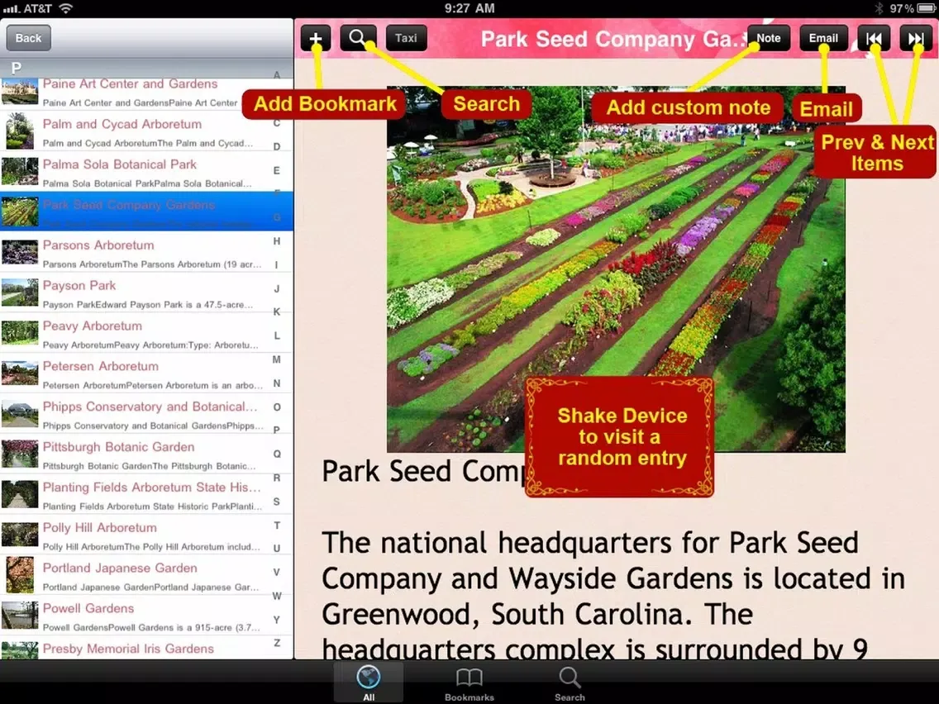Open Peavy Arboretum entry
Image resolution: width=939 pixels, height=704 pixels.
[147, 333]
